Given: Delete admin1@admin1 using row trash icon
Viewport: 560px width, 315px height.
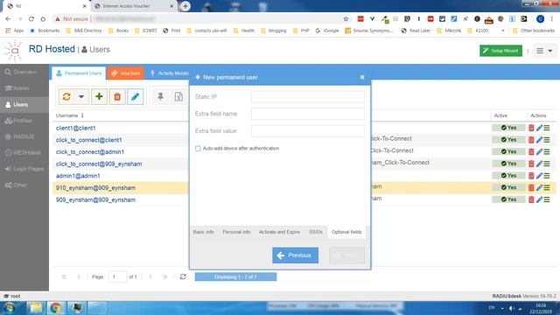Looking at the screenshot, I should pos(531,176).
